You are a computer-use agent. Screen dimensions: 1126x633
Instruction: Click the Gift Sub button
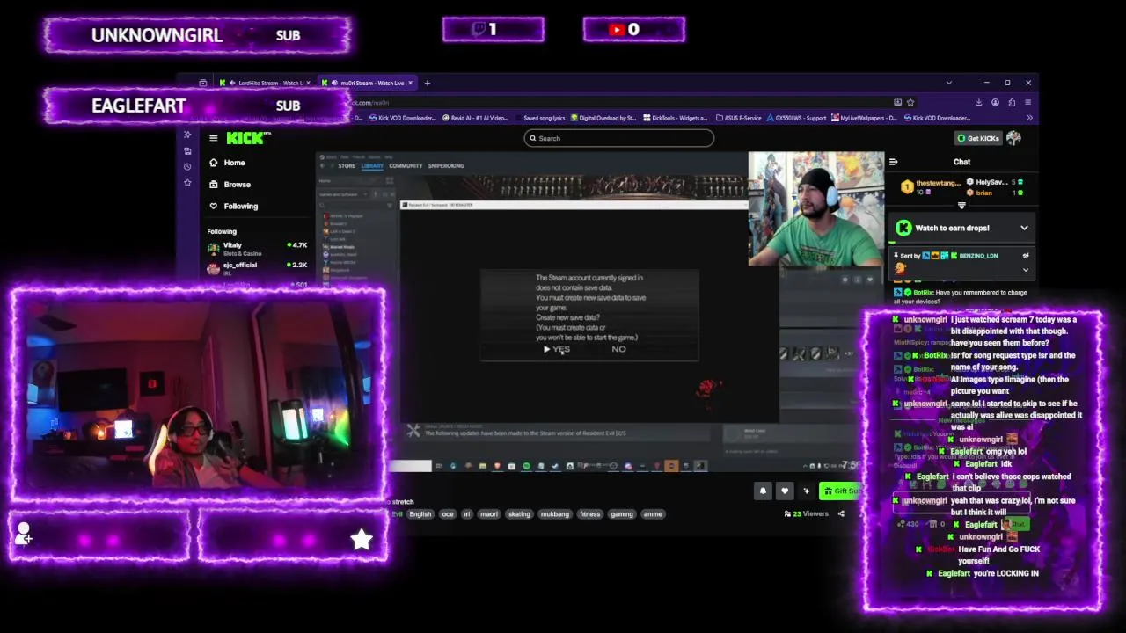click(x=842, y=491)
